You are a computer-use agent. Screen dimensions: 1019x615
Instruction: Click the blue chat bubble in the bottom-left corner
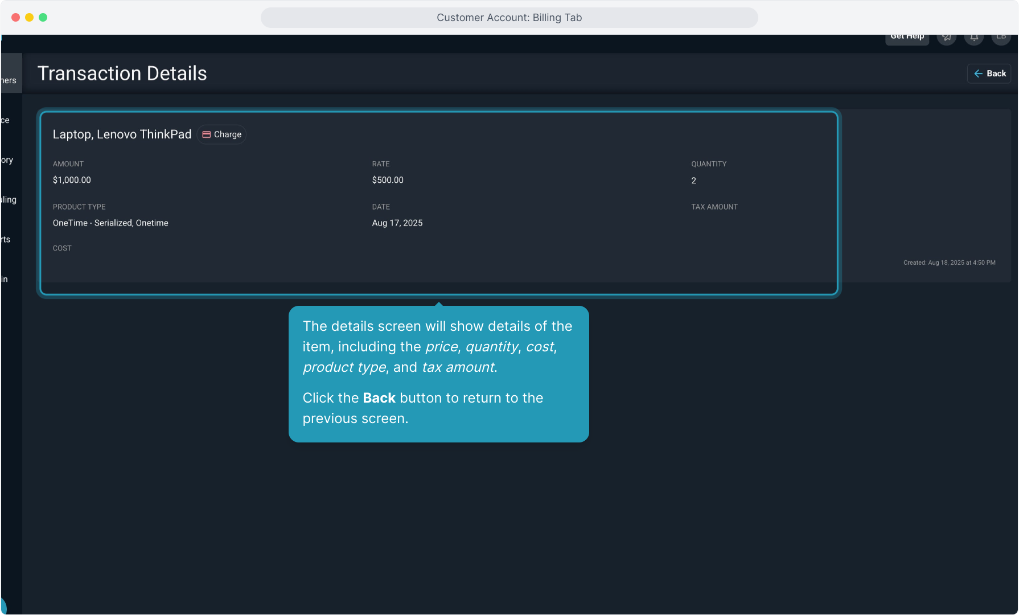pyautogui.click(x=3, y=606)
